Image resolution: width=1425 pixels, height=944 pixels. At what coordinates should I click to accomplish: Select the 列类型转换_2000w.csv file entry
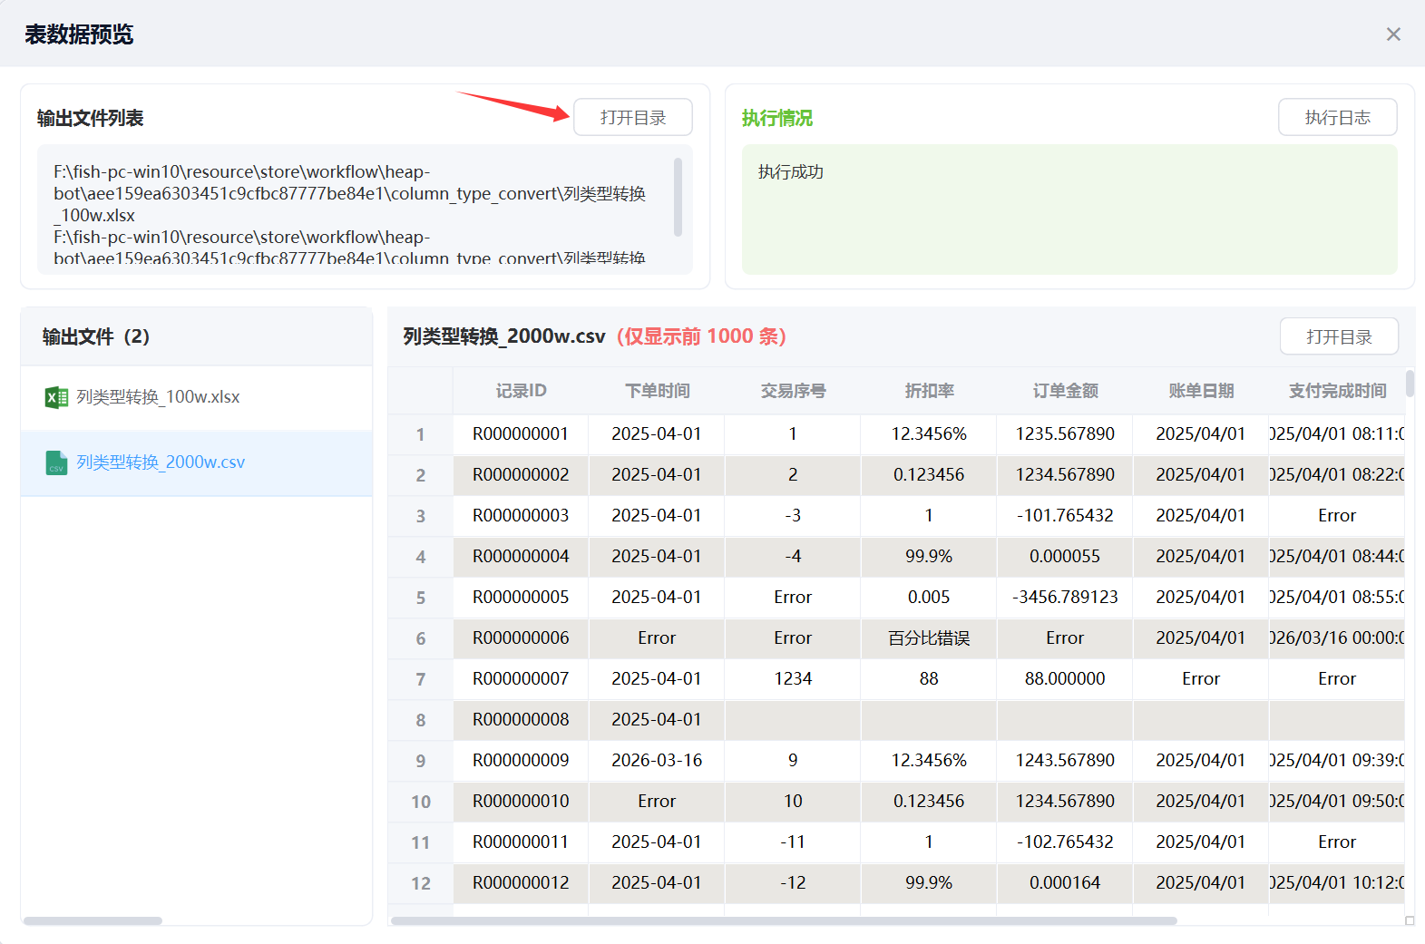click(x=161, y=462)
